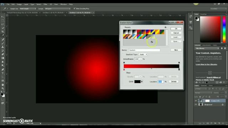Switch Libraries panel to grid view
Viewport: 228px width, 128px height.
tap(222, 48)
